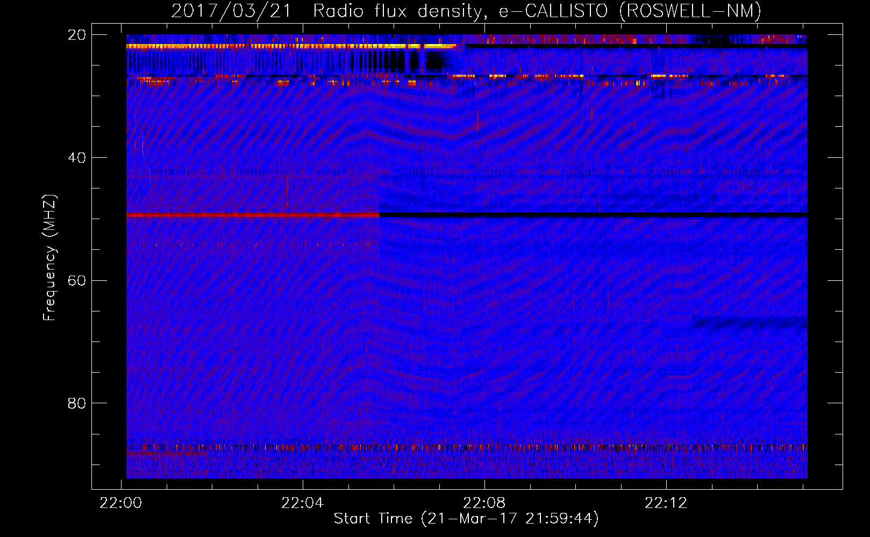Click the 'e-CALLISTO (ROSWELL-NM)' station label

click(630, 11)
